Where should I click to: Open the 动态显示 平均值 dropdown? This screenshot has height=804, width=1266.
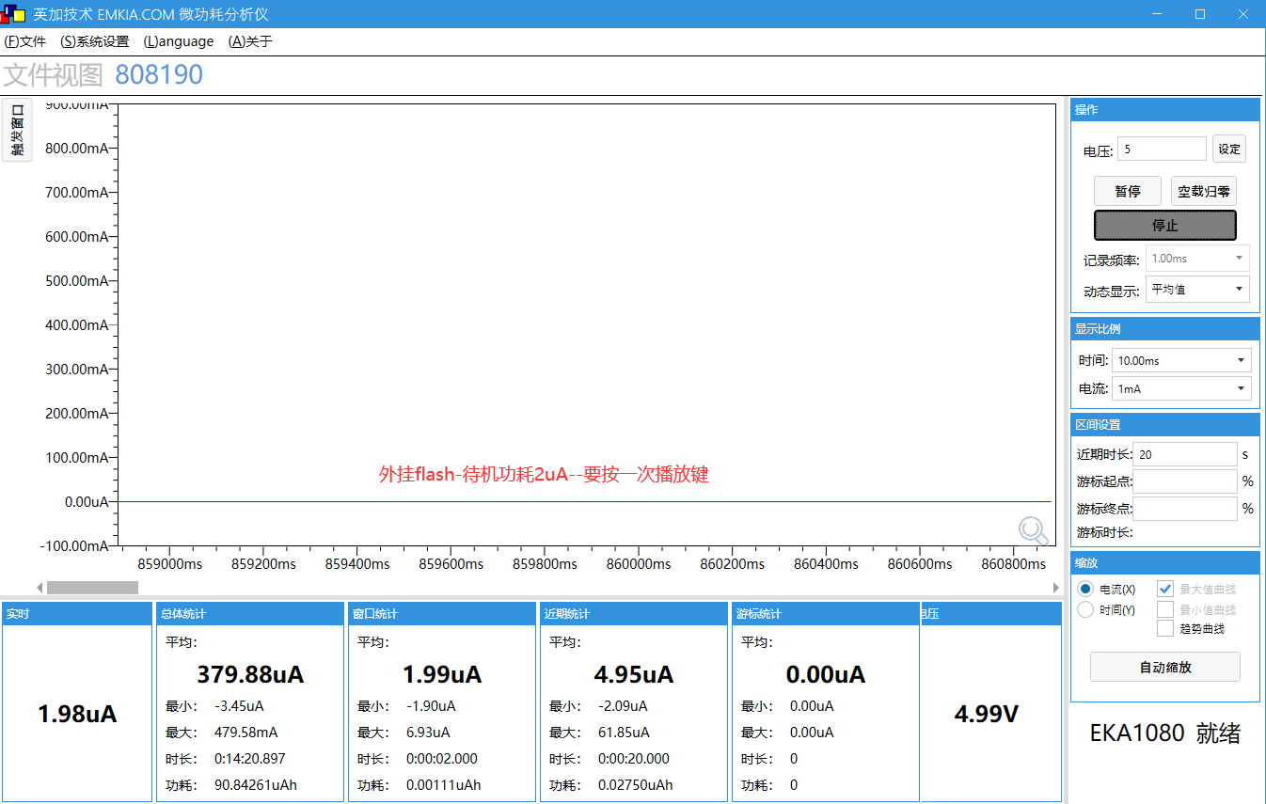(1197, 290)
